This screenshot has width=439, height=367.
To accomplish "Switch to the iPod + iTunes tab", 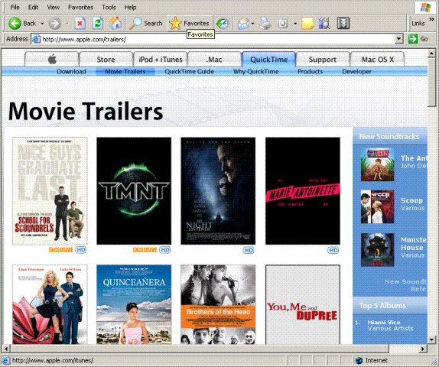I will pyautogui.click(x=161, y=60).
